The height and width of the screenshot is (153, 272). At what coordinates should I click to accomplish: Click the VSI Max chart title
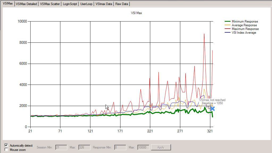point(136,13)
